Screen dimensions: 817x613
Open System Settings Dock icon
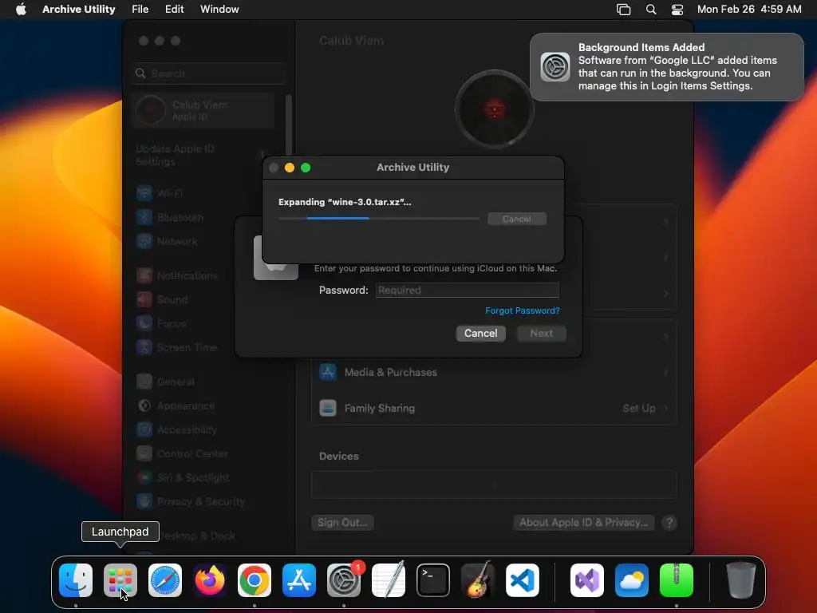(344, 580)
